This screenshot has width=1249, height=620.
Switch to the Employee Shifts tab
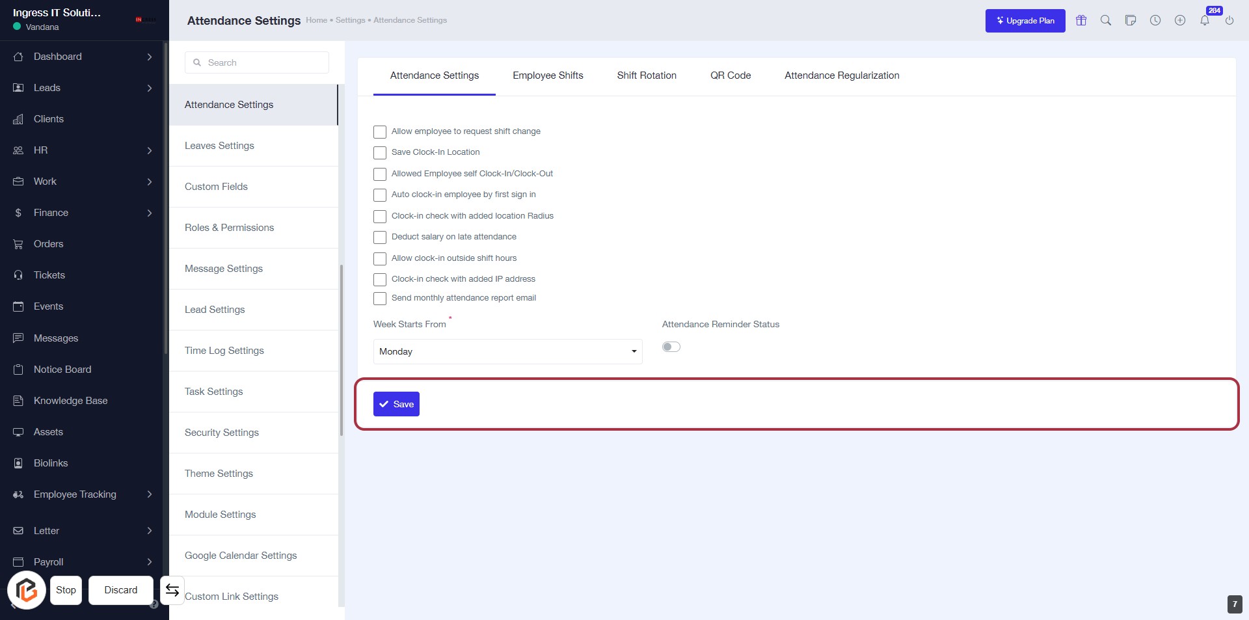tap(548, 75)
